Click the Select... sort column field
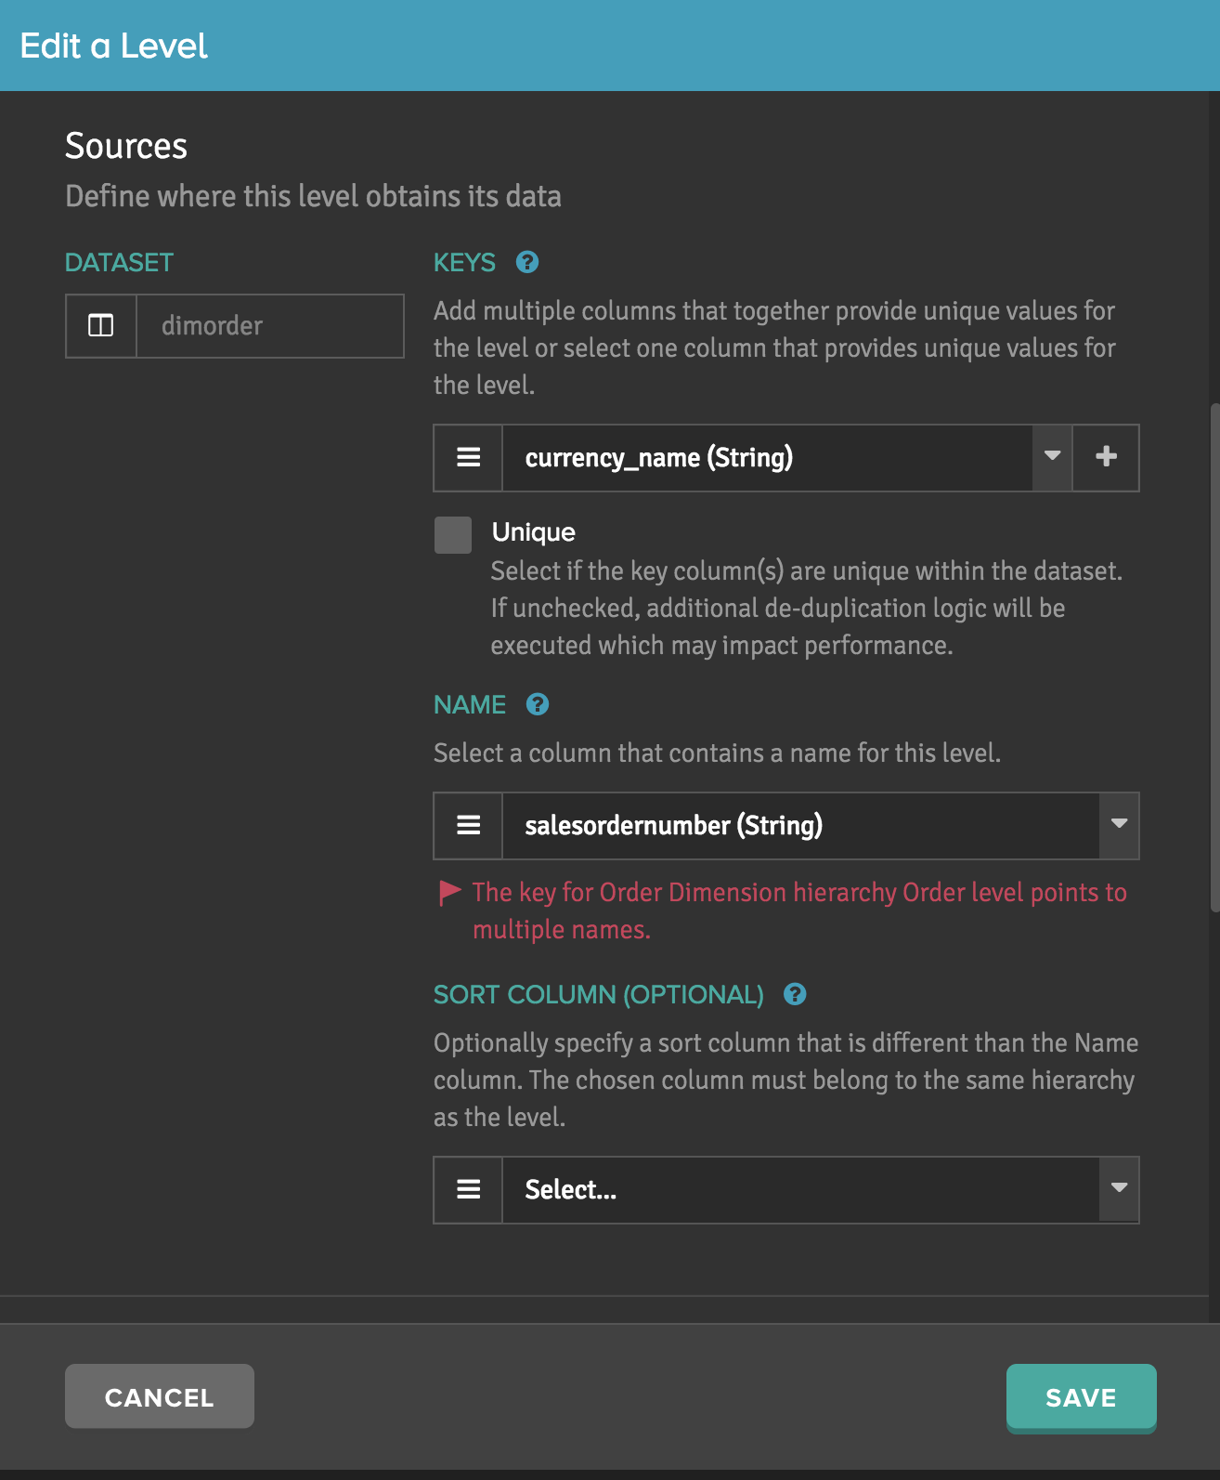This screenshot has height=1480, width=1220. pos(800,1190)
